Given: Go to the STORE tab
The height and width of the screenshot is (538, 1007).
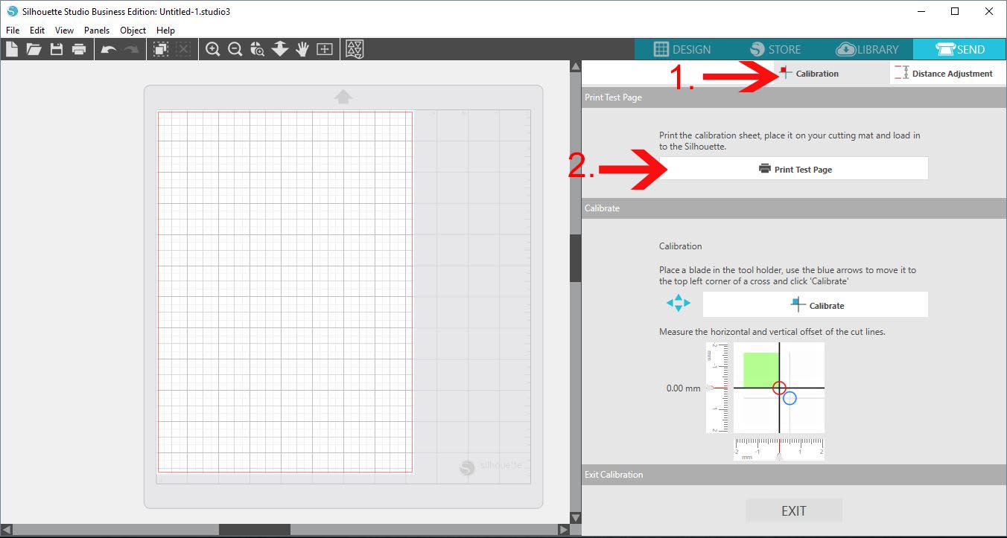Looking at the screenshot, I should [x=775, y=49].
